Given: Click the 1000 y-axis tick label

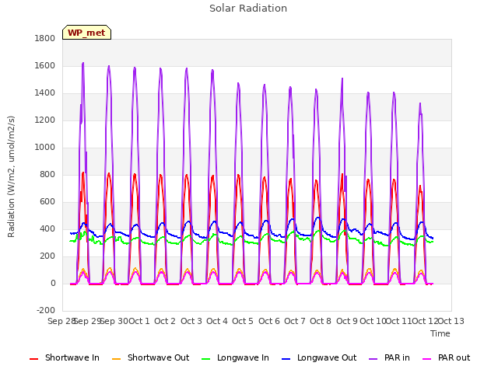Looking at the screenshot, I should click(x=45, y=147).
